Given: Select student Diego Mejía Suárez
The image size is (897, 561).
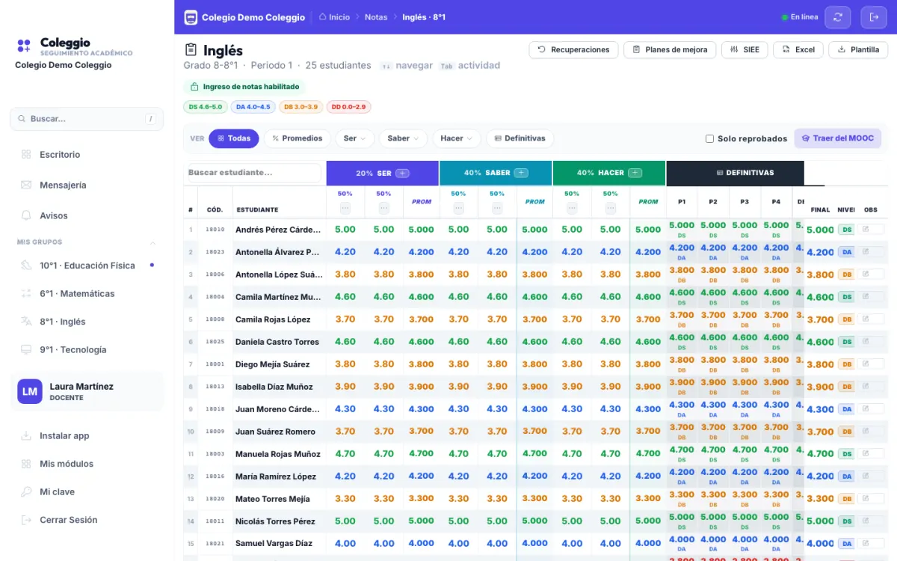Looking at the screenshot, I should pyautogui.click(x=272, y=364).
